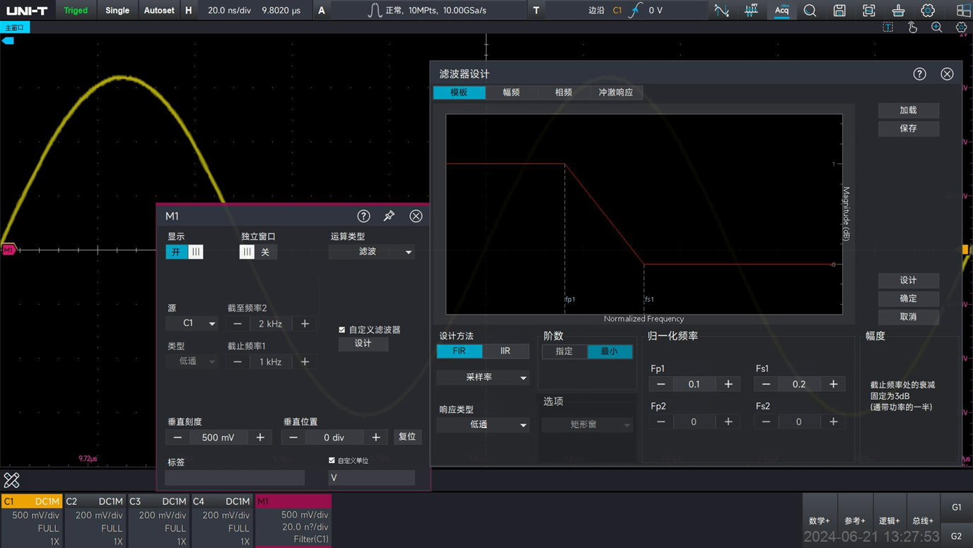Set independent window to off
This screenshot has width=973, height=548.
click(x=265, y=252)
